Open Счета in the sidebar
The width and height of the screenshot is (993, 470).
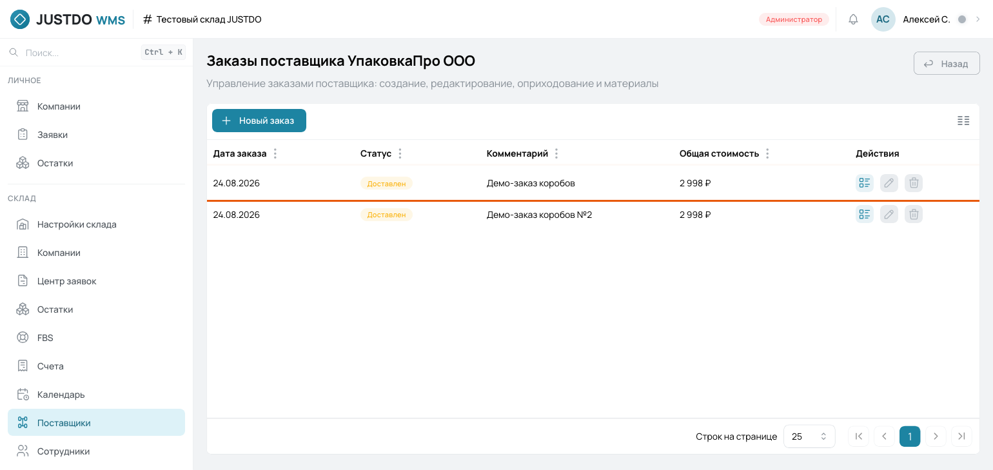97,366
